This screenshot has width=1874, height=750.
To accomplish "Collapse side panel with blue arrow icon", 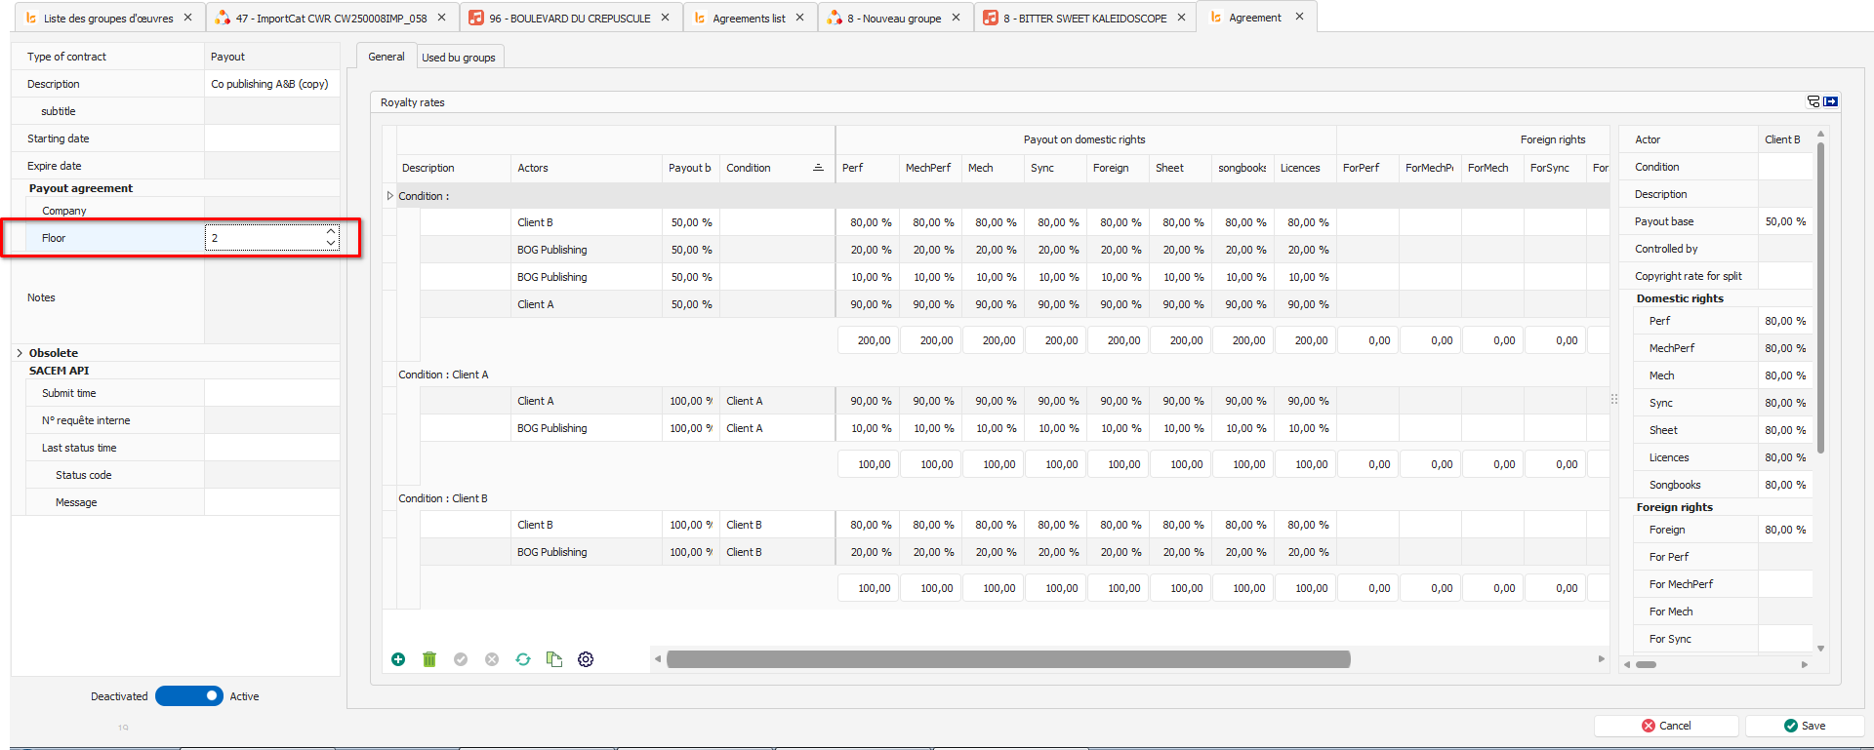I will tap(1831, 101).
